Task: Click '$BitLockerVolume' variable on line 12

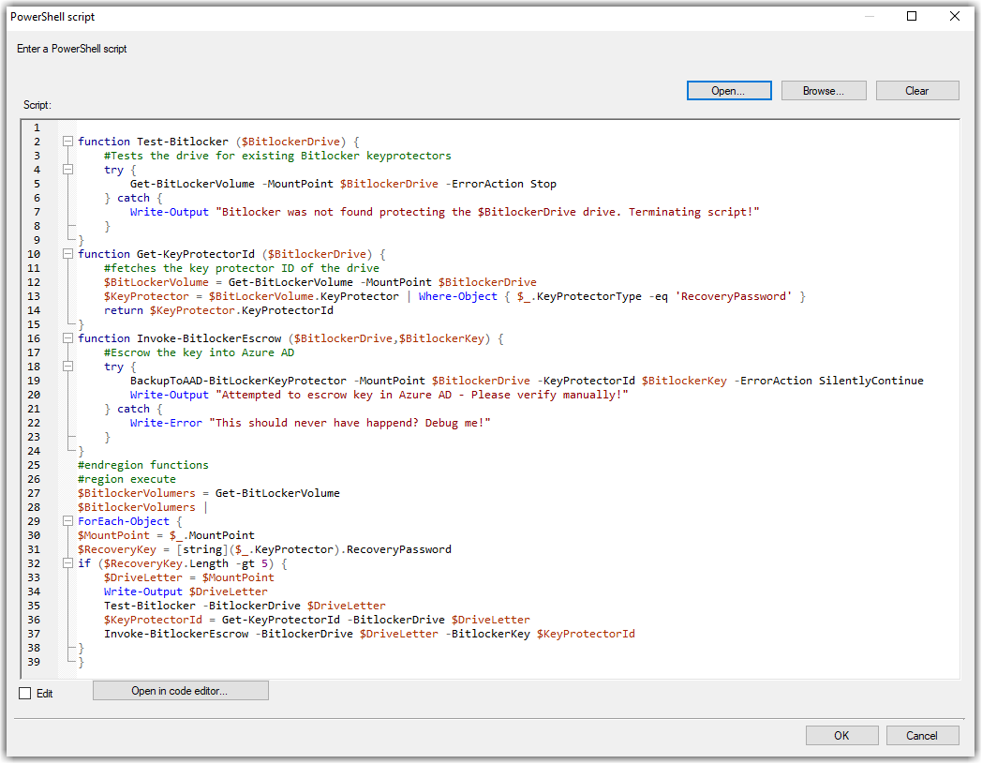Action: click(x=156, y=282)
